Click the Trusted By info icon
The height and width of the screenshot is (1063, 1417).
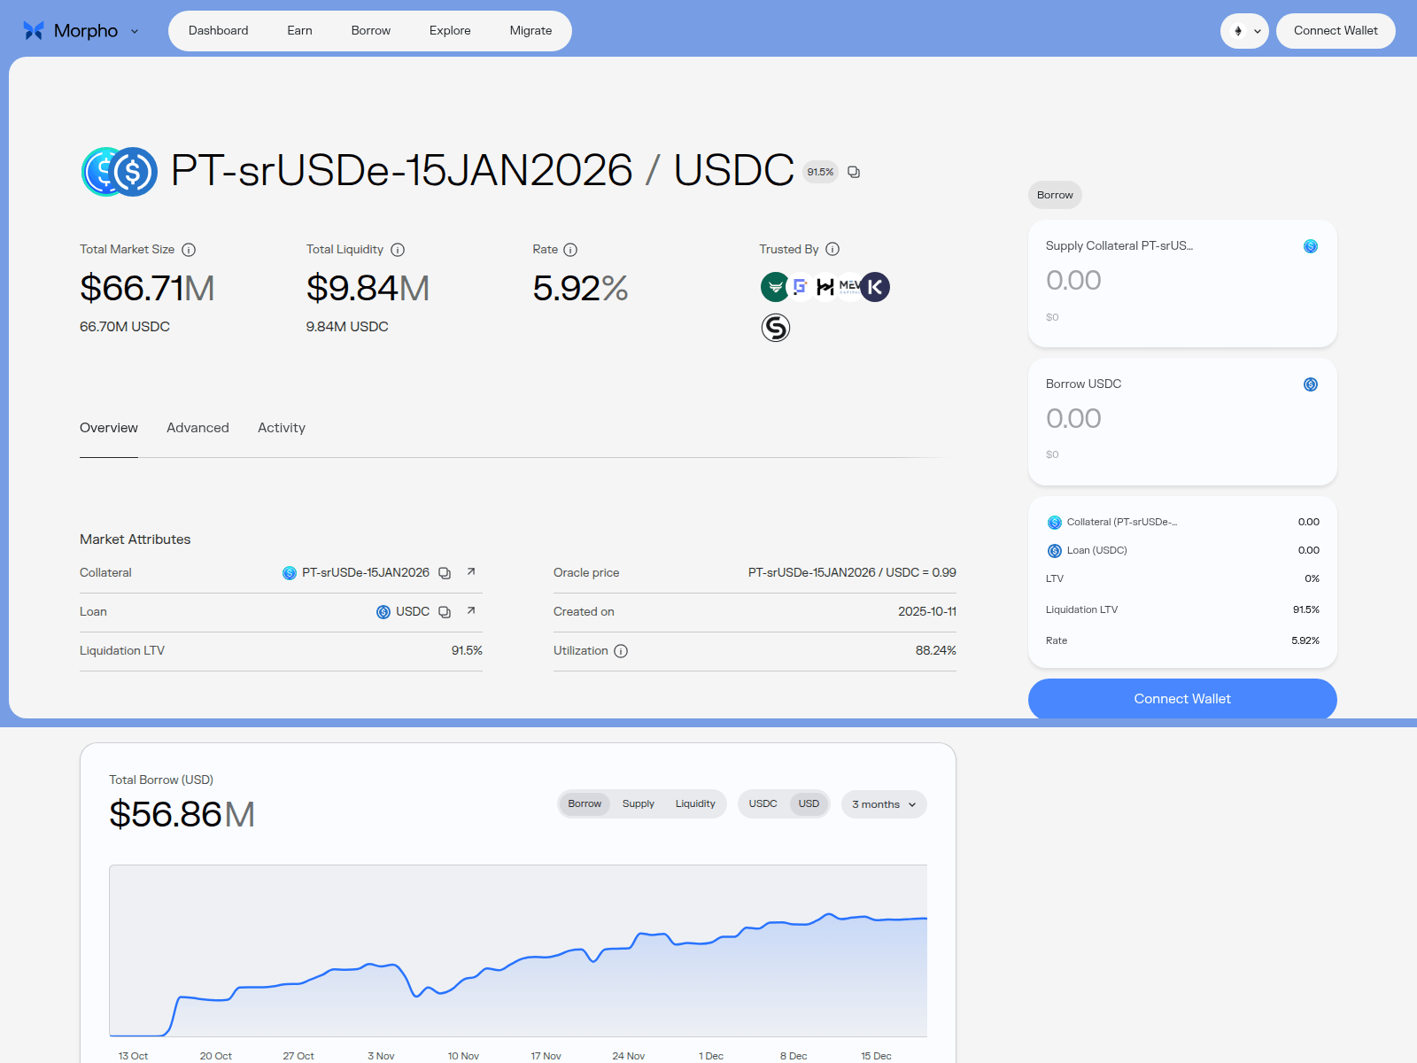pyautogui.click(x=832, y=250)
